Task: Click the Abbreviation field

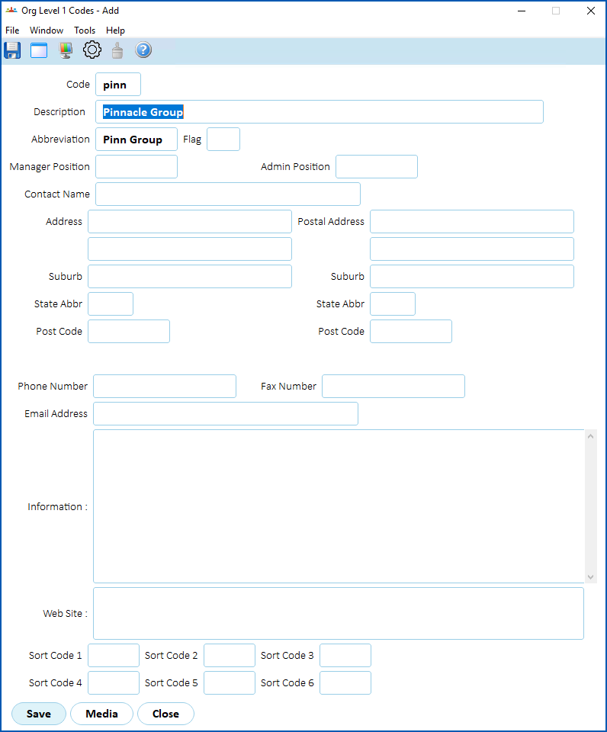Action: click(x=136, y=140)
